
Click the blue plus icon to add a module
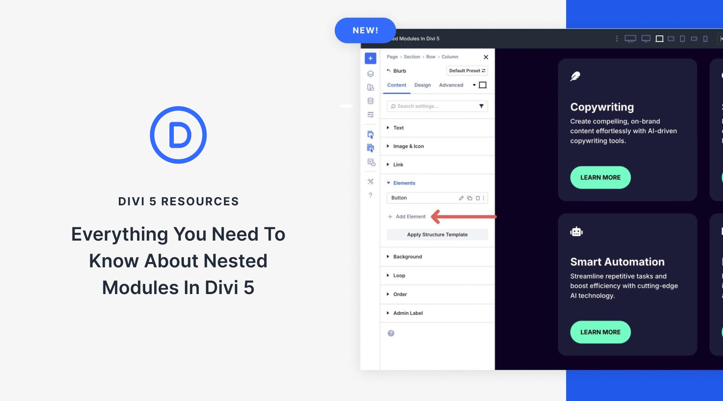click(370, 58)
